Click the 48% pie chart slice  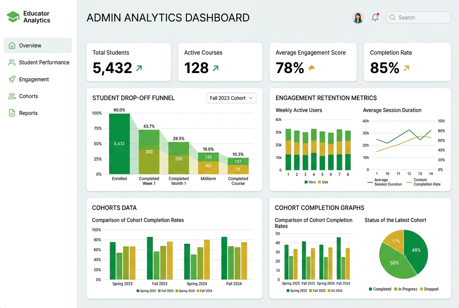(417, 251)
